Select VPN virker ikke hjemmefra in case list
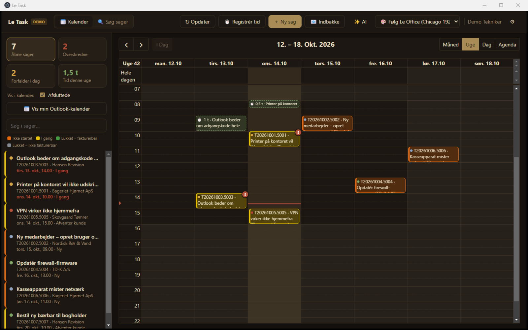This screenshot has width=528, height=330. click(x=55, y=216)
